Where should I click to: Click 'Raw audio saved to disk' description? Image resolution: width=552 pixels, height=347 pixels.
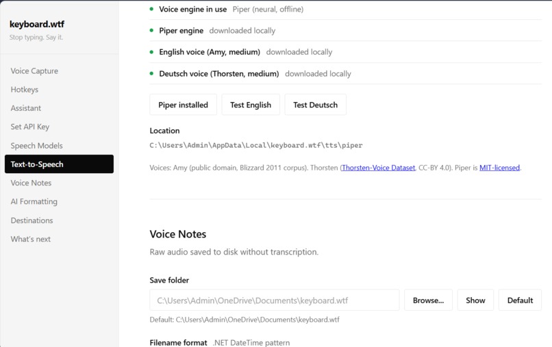234,252
